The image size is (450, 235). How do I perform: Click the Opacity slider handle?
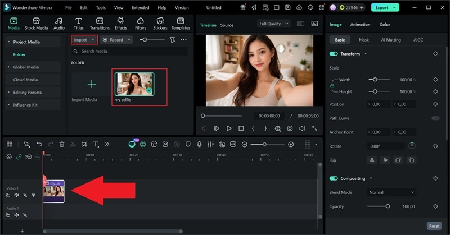388,206
